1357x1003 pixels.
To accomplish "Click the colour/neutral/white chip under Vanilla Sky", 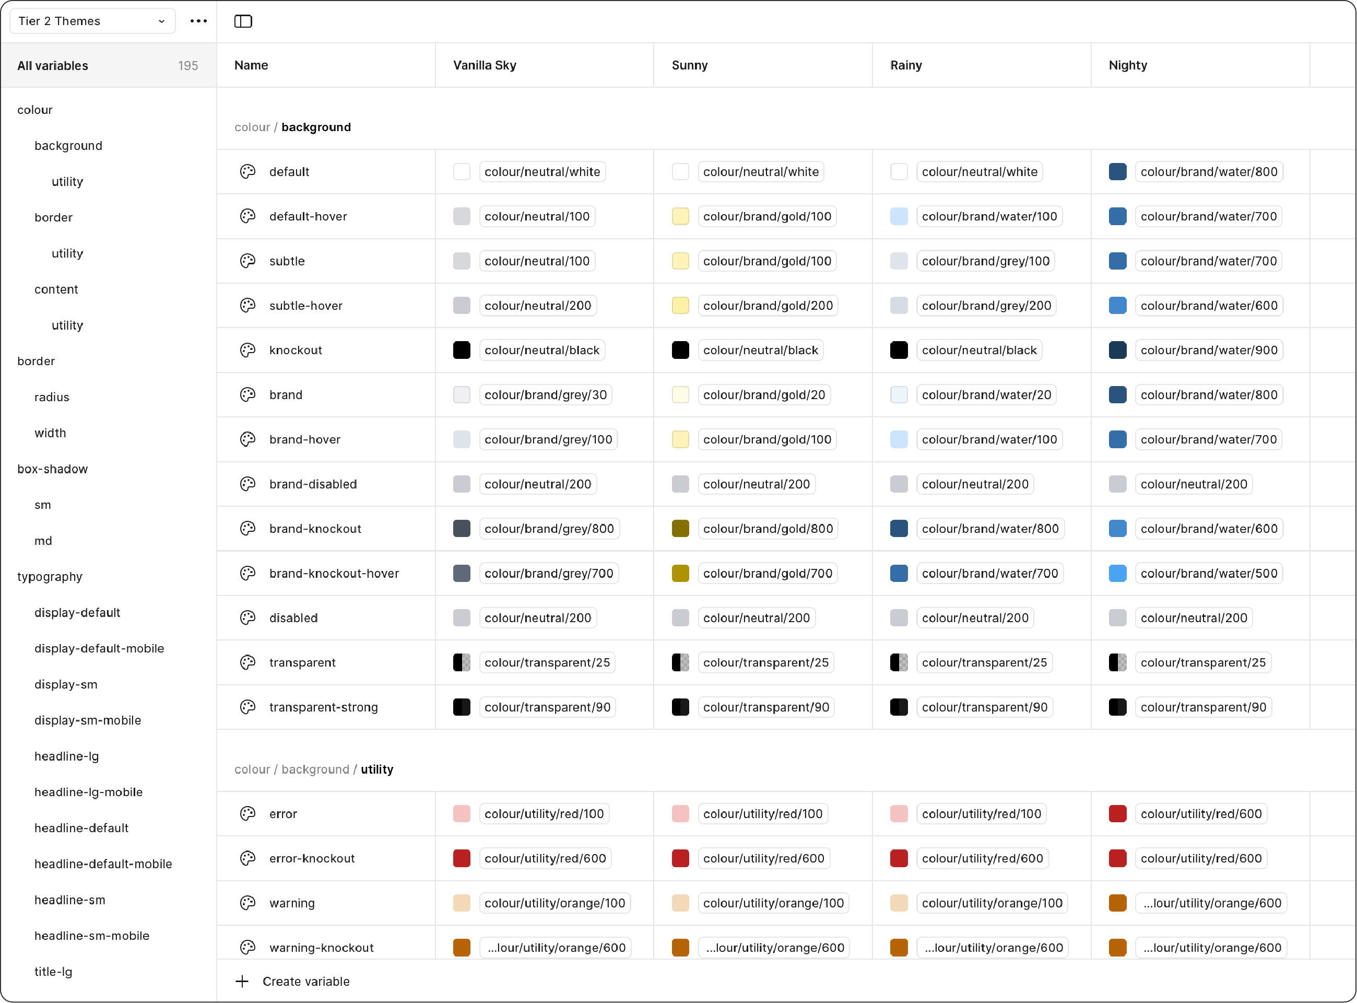I will [x=542, y=171].
